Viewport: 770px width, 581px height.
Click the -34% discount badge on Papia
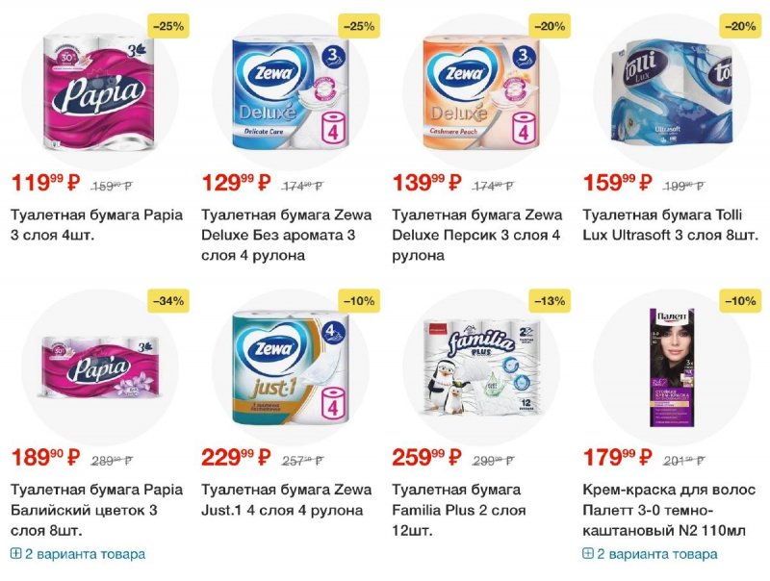(168, 301)
